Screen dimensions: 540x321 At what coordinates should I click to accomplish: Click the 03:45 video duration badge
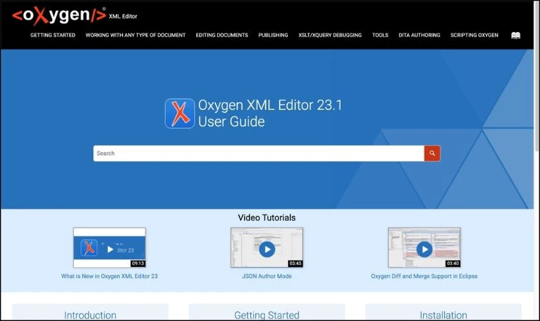296,264
